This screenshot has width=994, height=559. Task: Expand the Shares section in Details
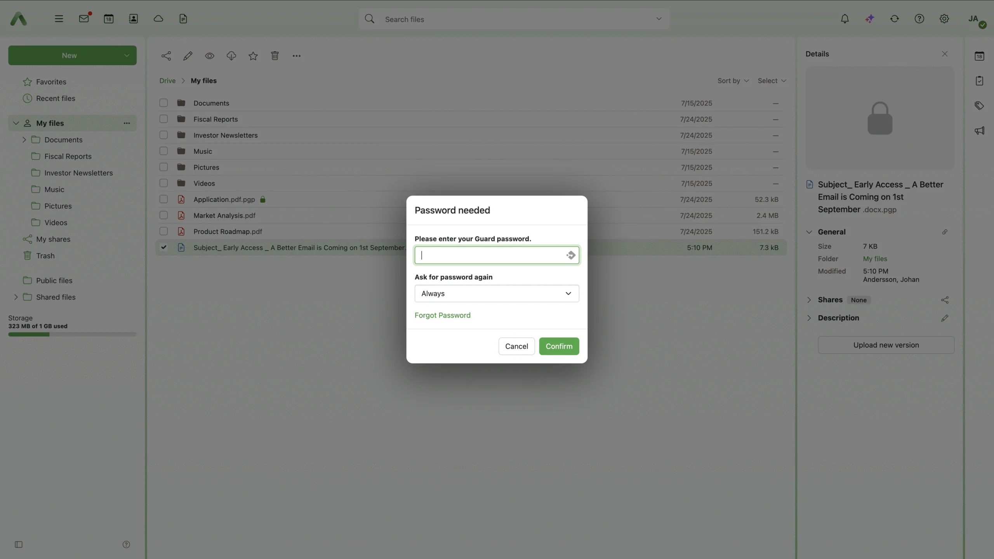[809, 300]
